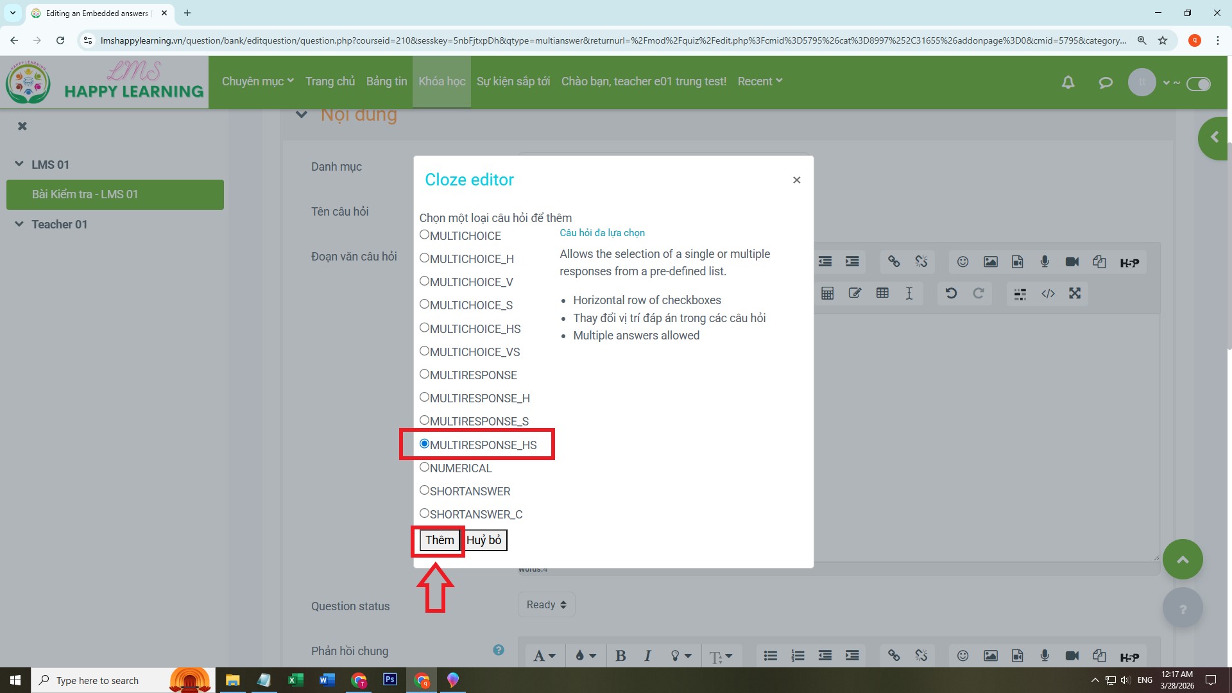1232x693 pixels.
Task: Click the record audio microphone icon
Action: tap(1045, 262)
